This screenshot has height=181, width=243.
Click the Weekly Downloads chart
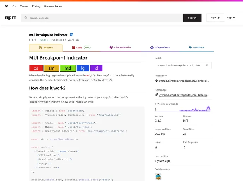click(x=195, y=109)
